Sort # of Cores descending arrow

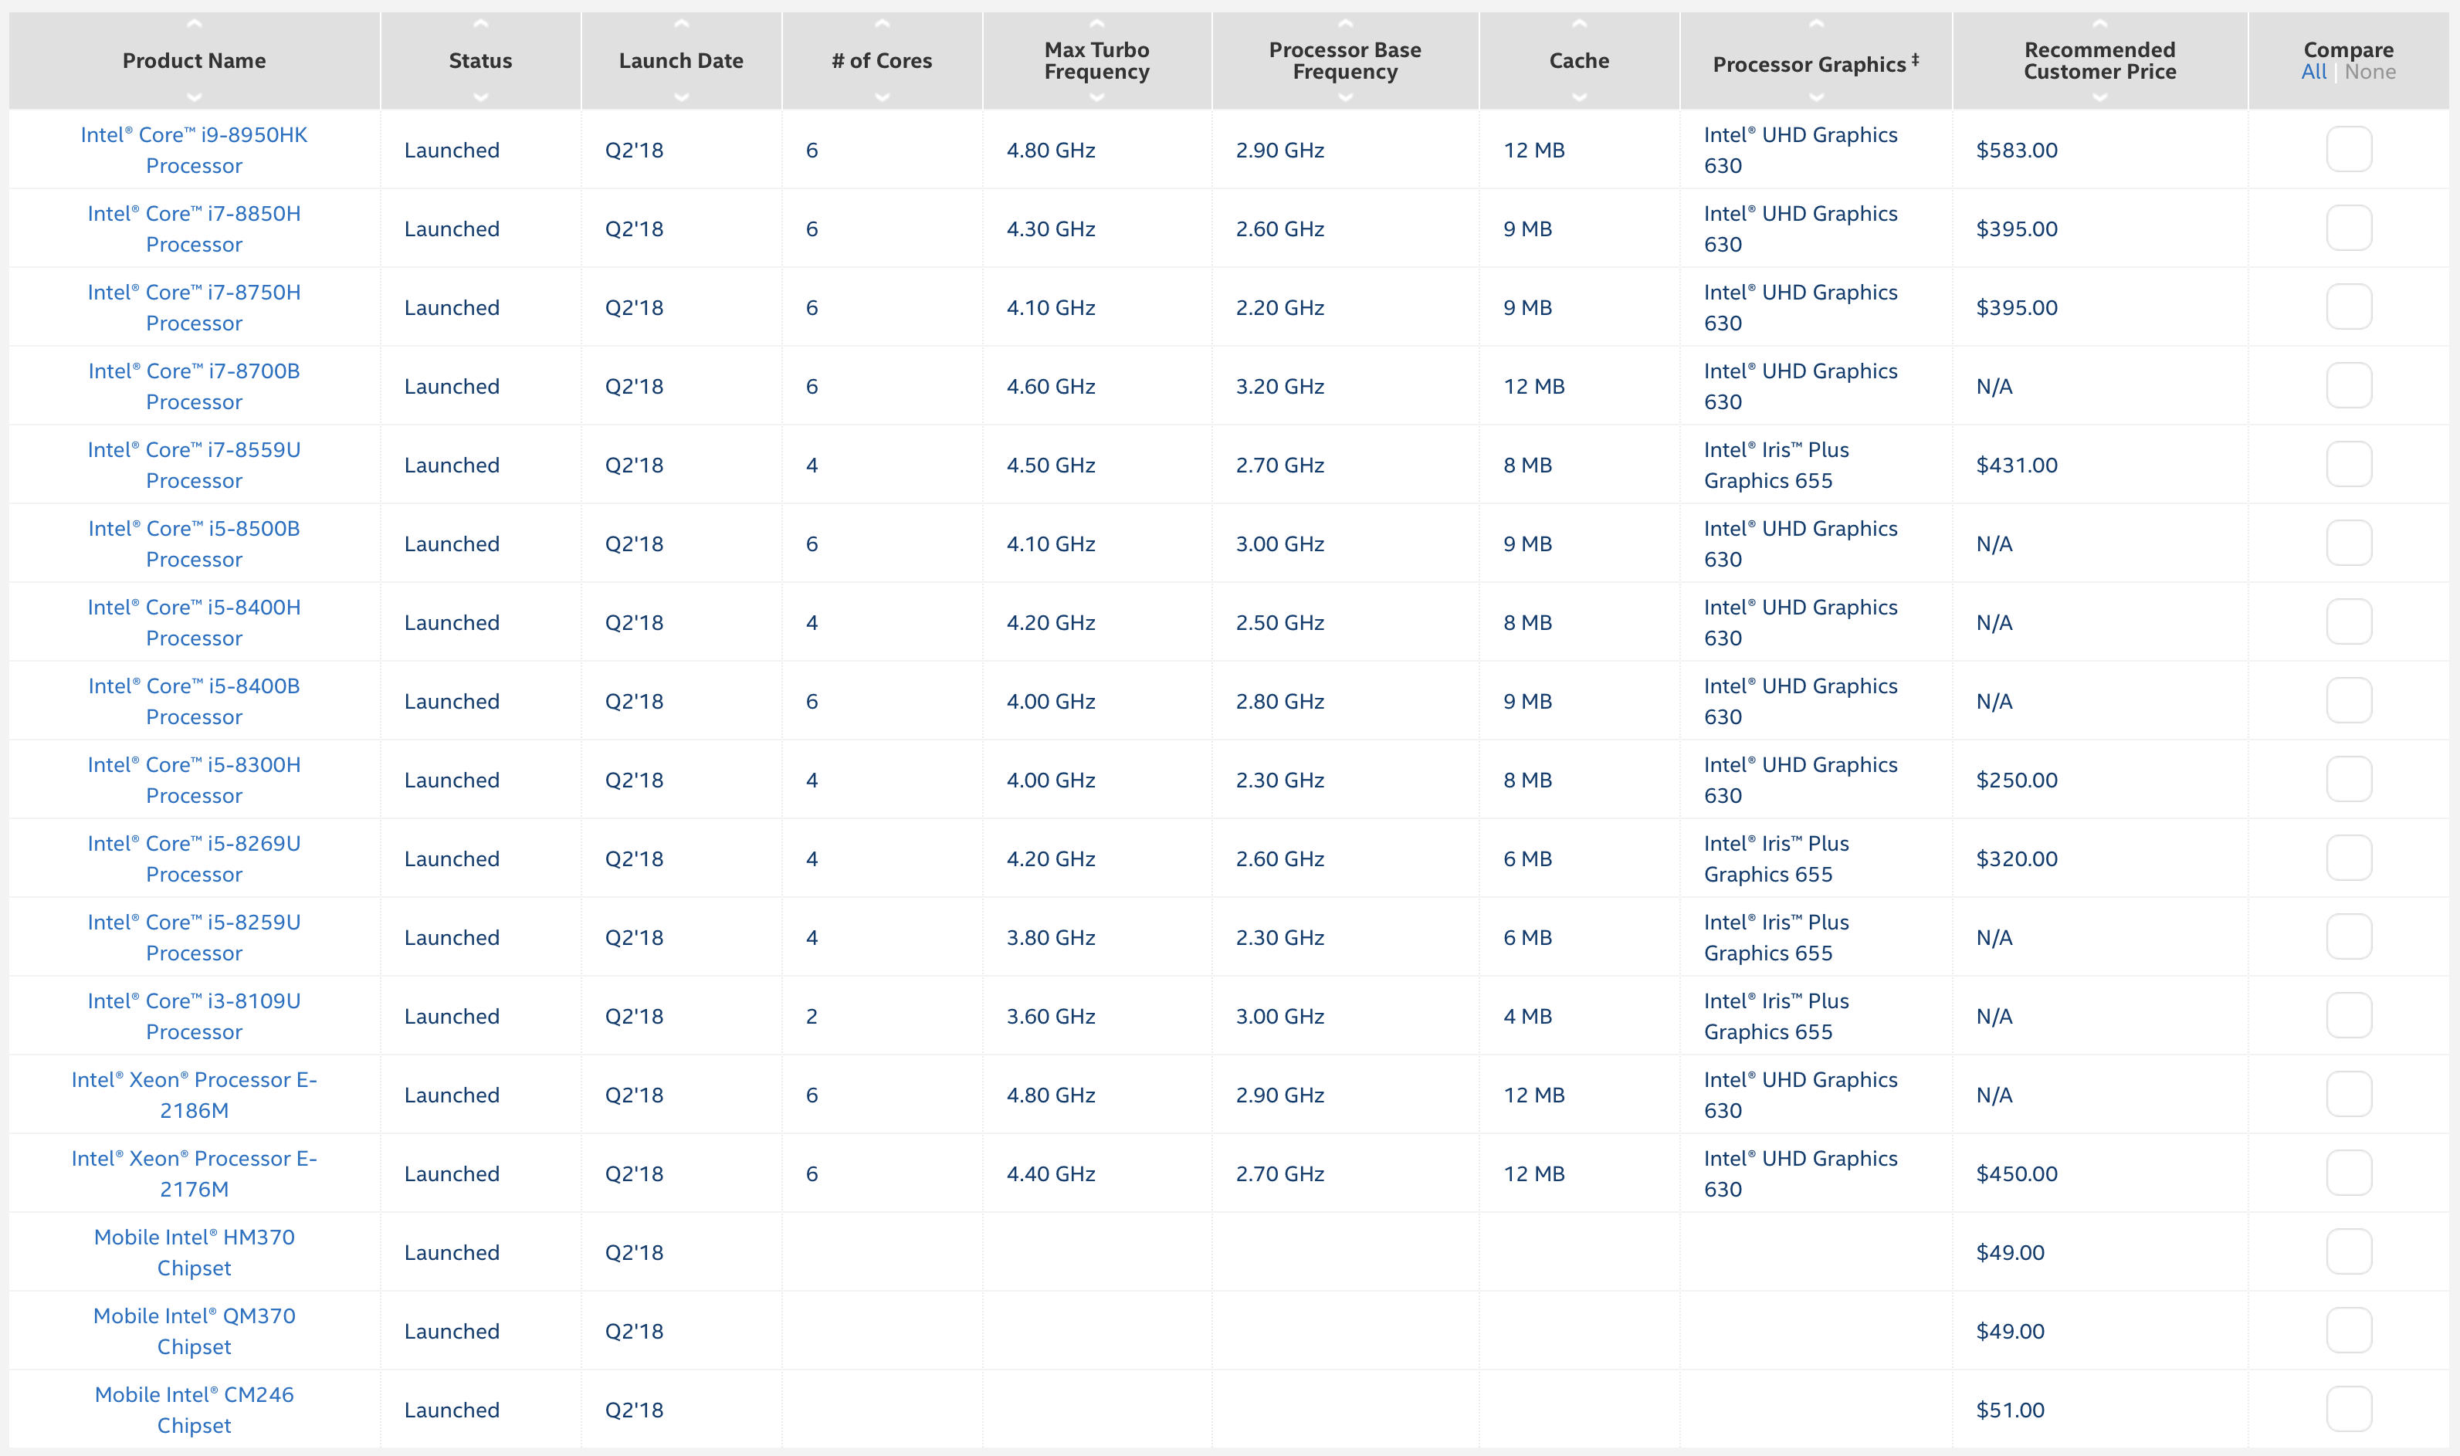882,97
